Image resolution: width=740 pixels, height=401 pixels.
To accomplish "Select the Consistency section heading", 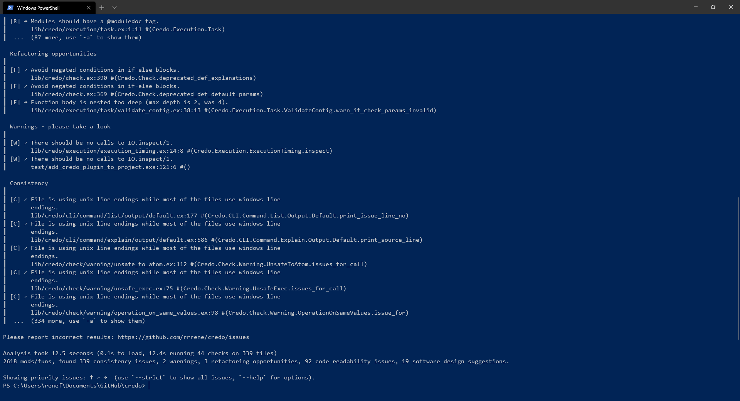I will tap(29, 183).
